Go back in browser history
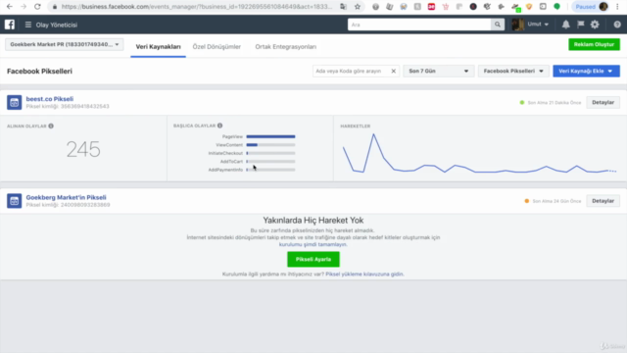Screen dimensions: 627x353 10,7
